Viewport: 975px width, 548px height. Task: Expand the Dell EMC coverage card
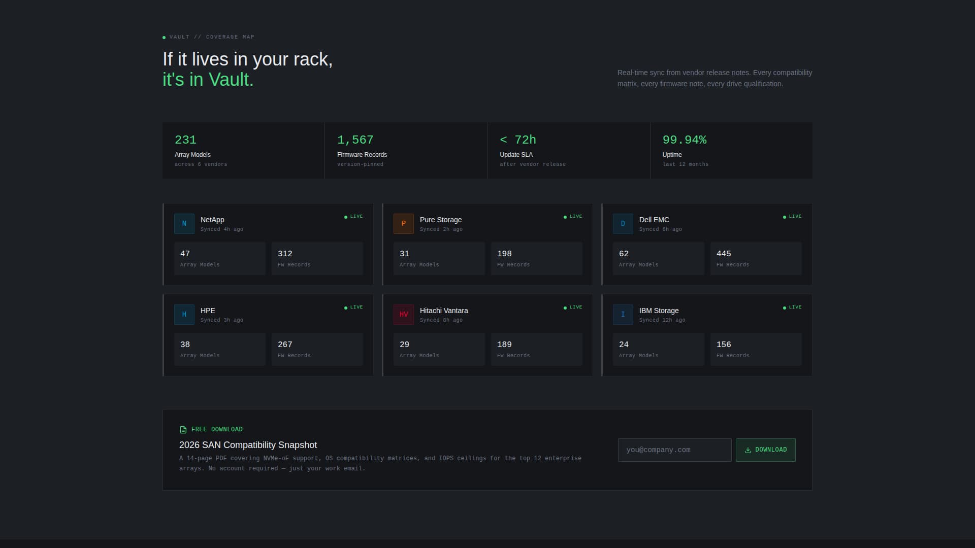coord(706,244)
